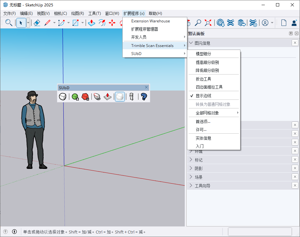Click inside the measurements input field

[260, 232]
